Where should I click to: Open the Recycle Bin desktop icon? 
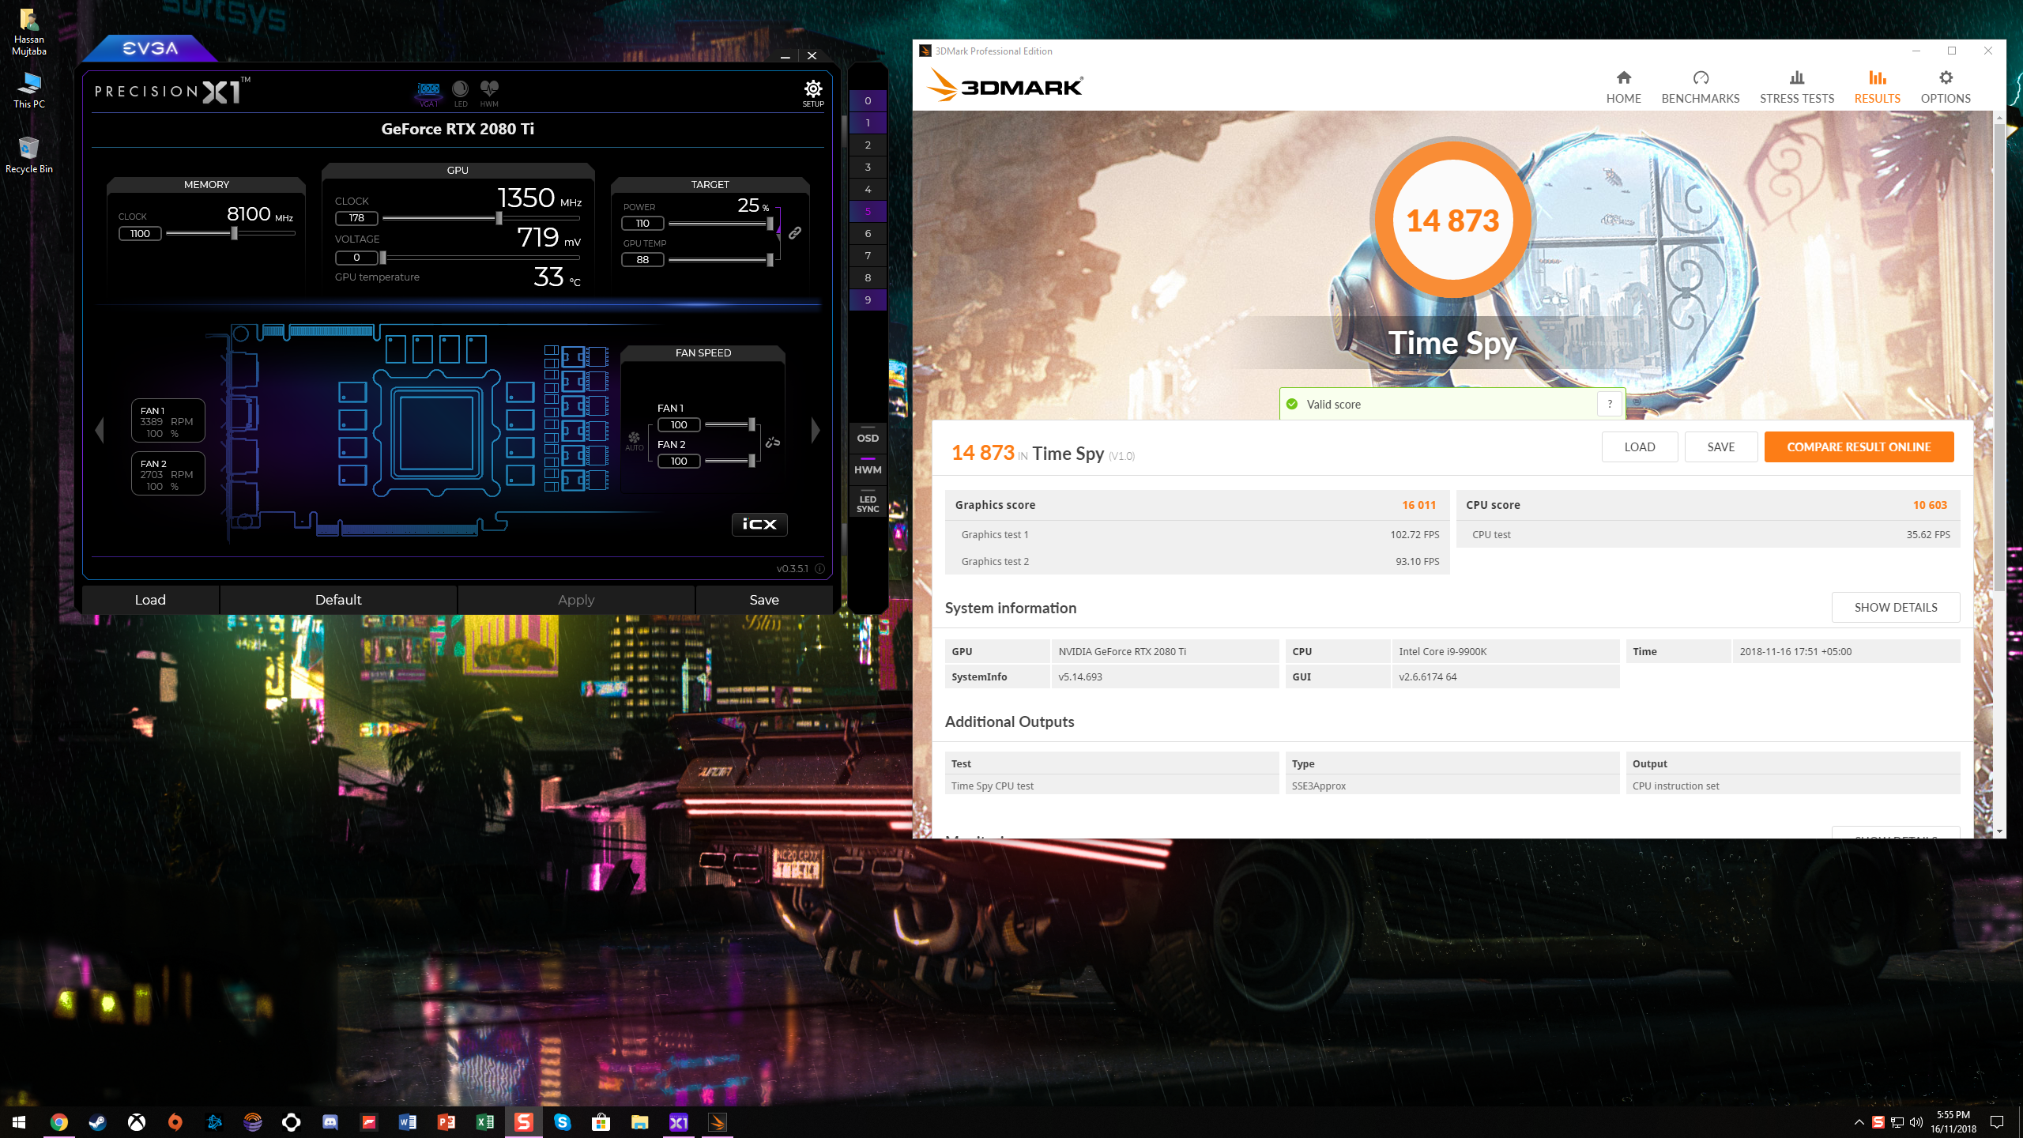point(29,155)
